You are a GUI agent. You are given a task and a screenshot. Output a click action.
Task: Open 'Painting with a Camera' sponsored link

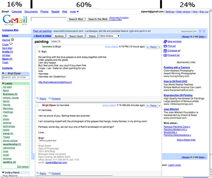(x=177, y=68)
